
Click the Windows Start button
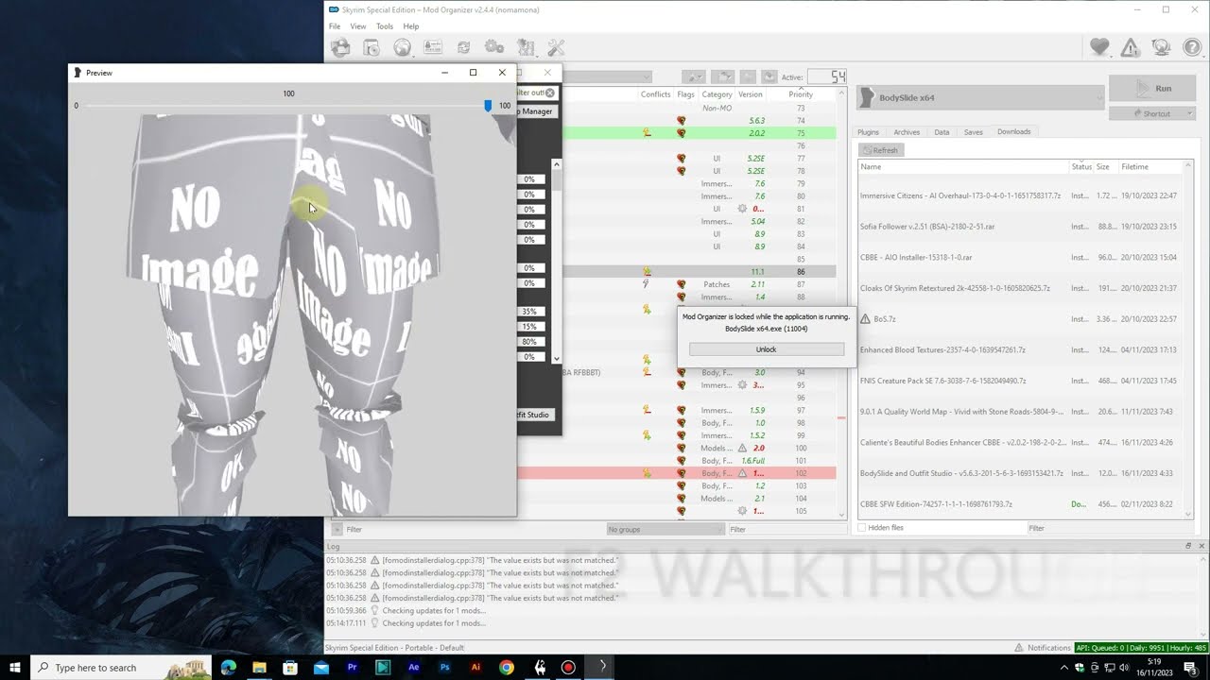[x=15, y=668]
